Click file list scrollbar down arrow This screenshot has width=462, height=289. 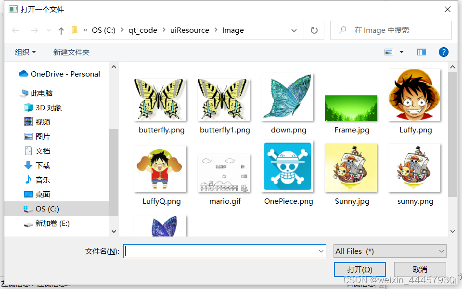tap(452, 232)
